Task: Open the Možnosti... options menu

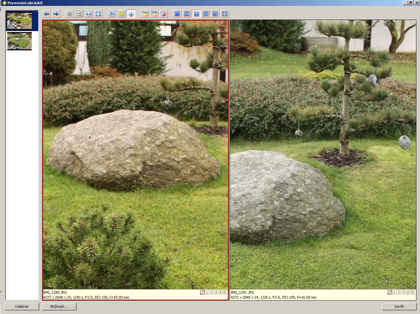Action: pyautogui.click(x=59, y=306)
